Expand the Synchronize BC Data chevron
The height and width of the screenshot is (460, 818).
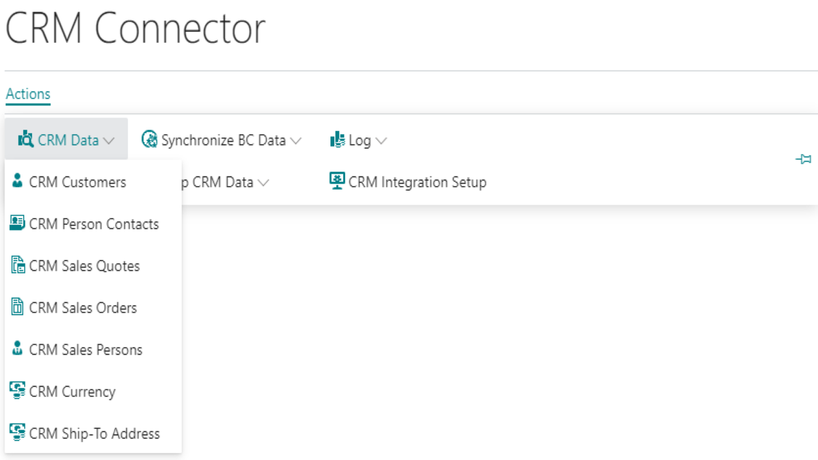(x=295, y=141)
